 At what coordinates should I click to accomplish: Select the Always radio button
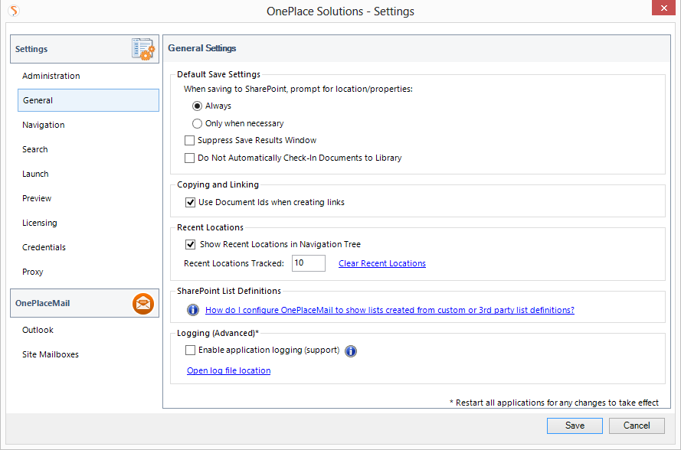[x=198, y=106]
